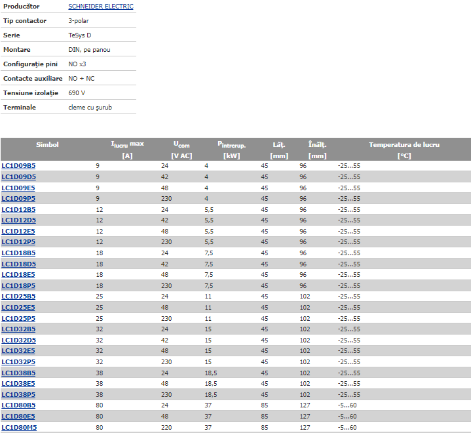Open product link LC1D09E5

[18, 188]
